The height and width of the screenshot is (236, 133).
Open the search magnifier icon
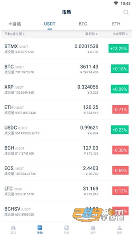(x=126, y=12)
